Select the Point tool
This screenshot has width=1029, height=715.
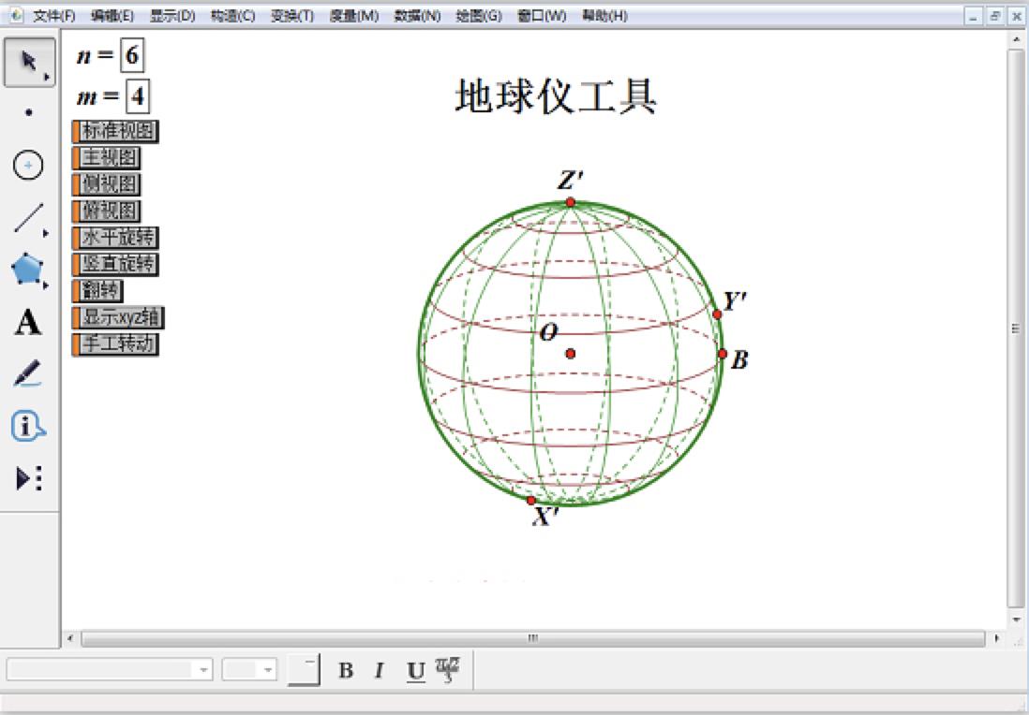click(x=28, y=109)
